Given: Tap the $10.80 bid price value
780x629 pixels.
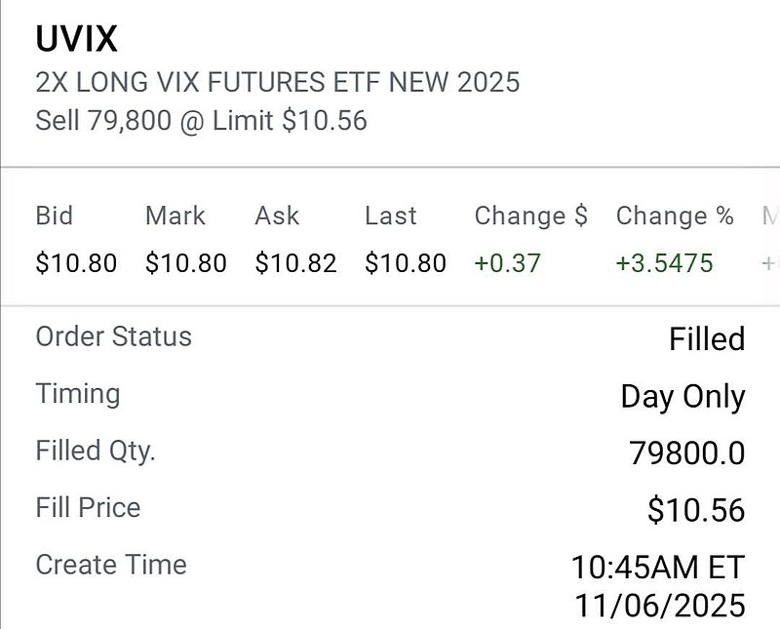Looking at the screenshot, I should pos(76,263).
